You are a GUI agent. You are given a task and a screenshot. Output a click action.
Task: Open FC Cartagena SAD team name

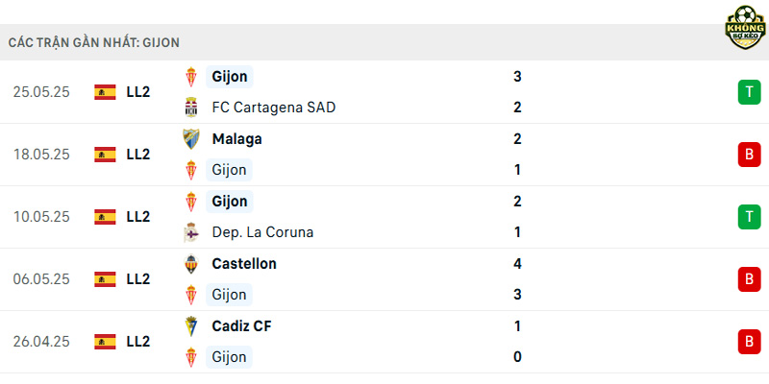click(x=274, y=108)
